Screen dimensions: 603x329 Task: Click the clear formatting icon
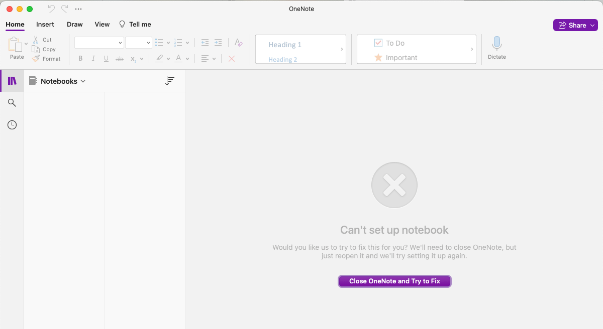click(x=239, y=43)
